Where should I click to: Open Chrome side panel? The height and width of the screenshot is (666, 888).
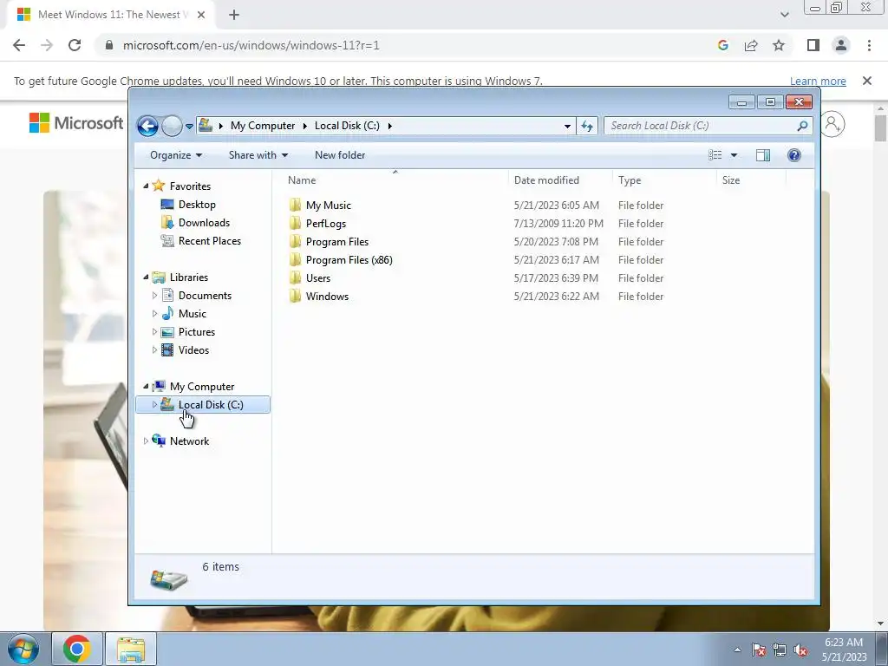click(x=813, y=45)
